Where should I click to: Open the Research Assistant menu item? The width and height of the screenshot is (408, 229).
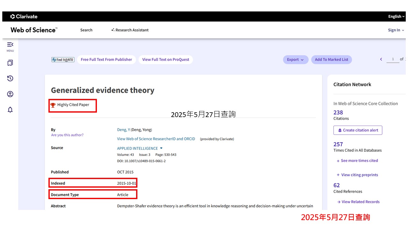130,30
